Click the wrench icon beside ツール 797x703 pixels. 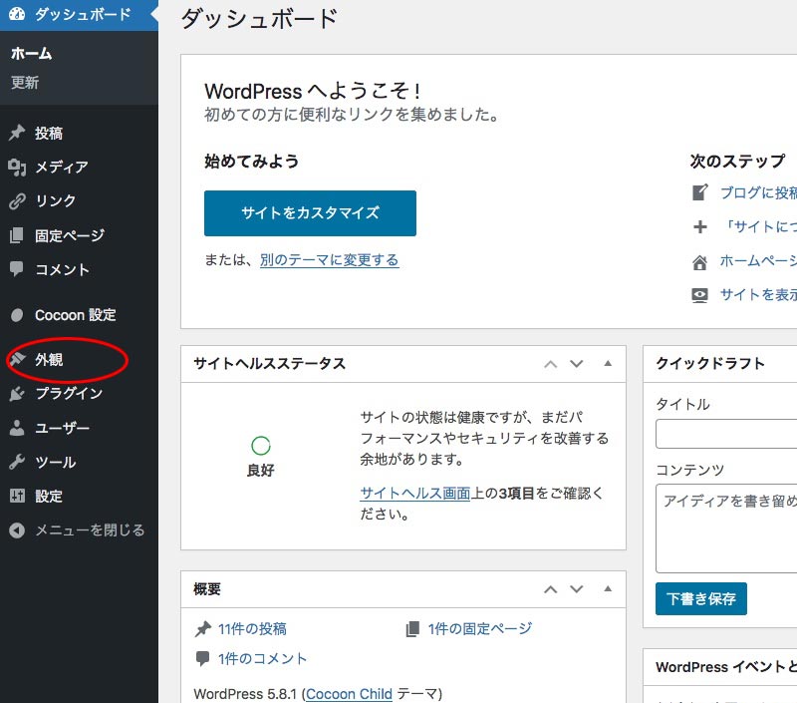click(x=17, y=462)
